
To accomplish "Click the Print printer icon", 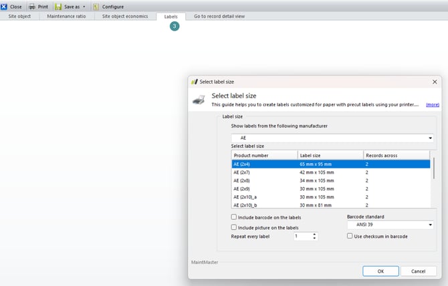I will click(x=31, y=6).
